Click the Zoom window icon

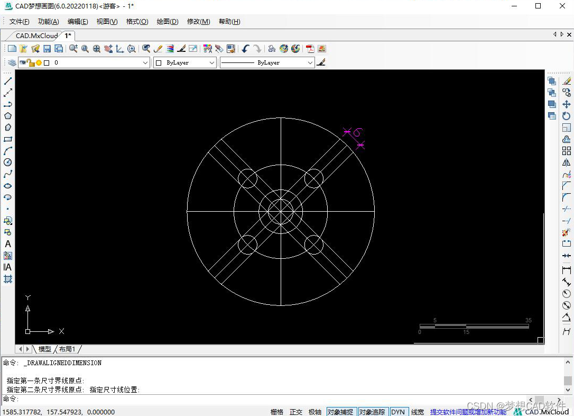85,49
